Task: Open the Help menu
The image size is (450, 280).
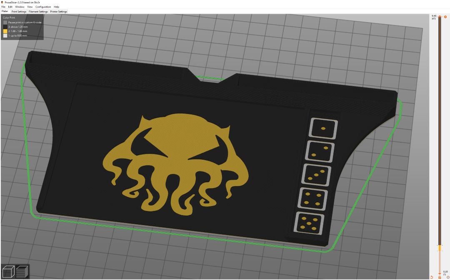Action: click(x=57, y=7)
